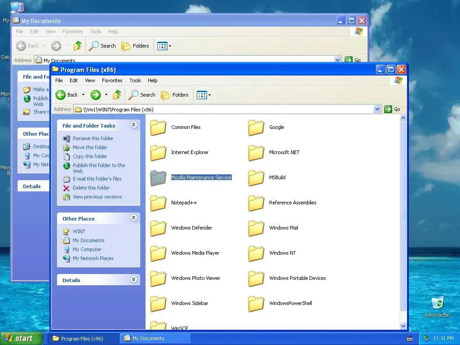The image size is (460, 345).
Task: Select the MSBuild folder icon
Action: [x=256, y=178]
